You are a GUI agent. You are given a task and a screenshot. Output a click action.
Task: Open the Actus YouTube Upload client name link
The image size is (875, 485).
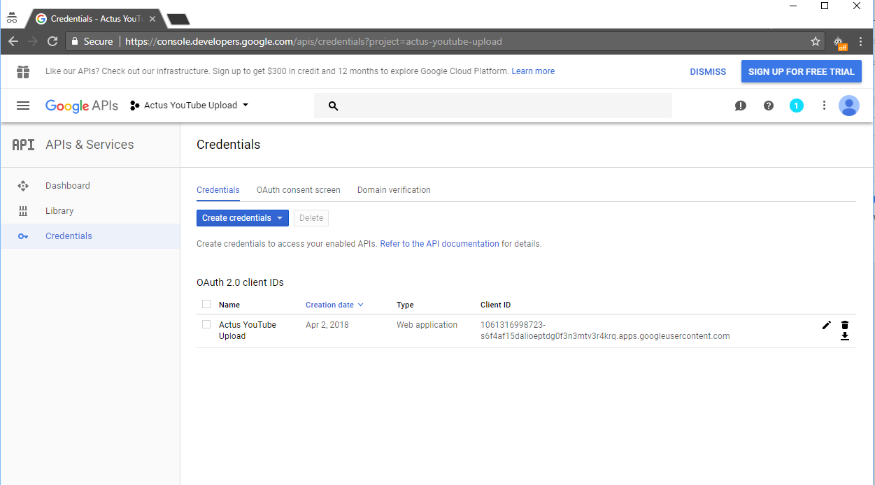point(248,331)
